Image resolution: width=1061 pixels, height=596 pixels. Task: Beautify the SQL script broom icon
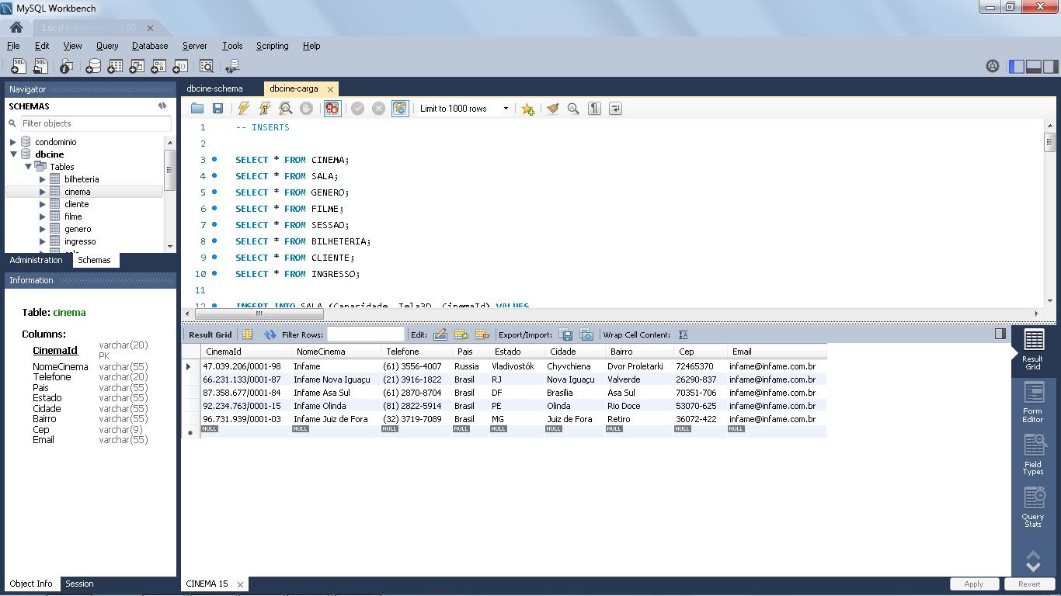pos(552,109)
